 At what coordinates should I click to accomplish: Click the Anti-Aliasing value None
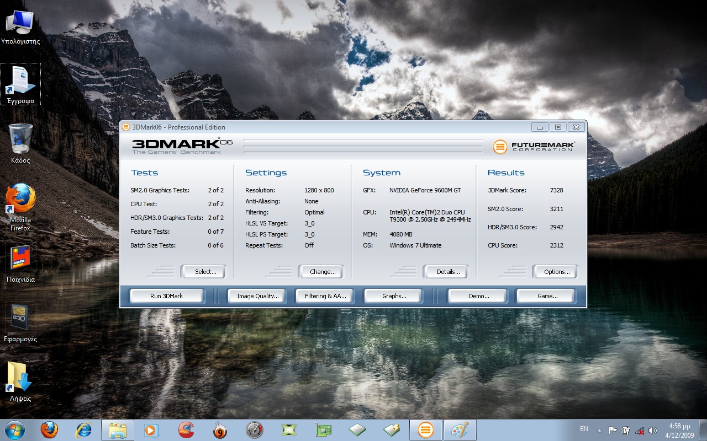point(312,201)
